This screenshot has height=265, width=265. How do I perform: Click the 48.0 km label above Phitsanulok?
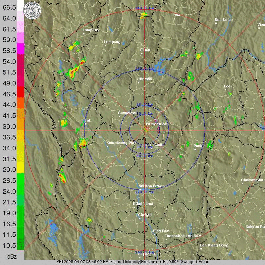point(144,105)
